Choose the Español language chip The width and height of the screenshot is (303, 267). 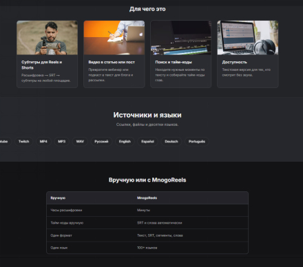point(147,141)
